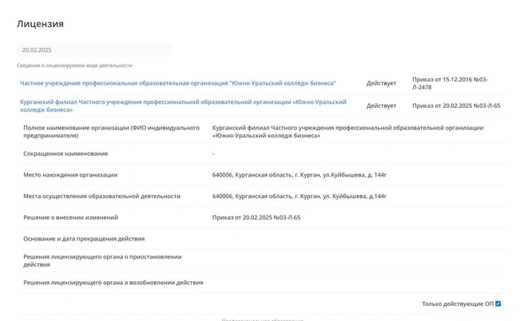Select "Приказ от 20.02.2025 №03-Л-65" in branch row
524x321 pixels.
(456, 105)
